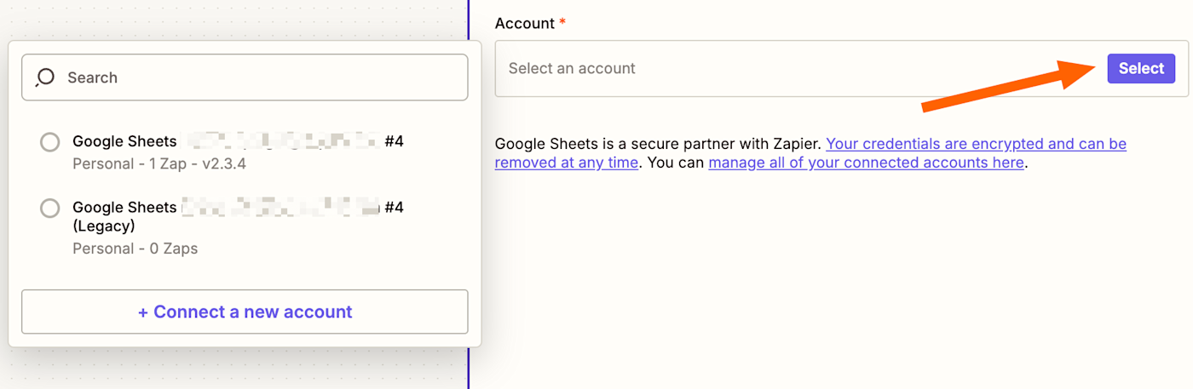Click the Connect a new account button
Screen dimensions: 1193x389
coord(245,312)
